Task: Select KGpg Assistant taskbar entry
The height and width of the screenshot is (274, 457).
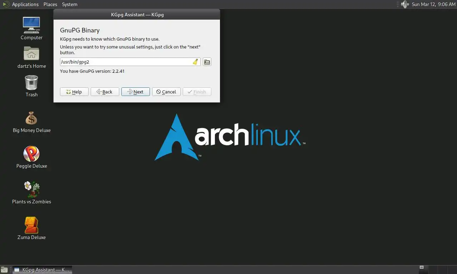Action: pos(42,270)
